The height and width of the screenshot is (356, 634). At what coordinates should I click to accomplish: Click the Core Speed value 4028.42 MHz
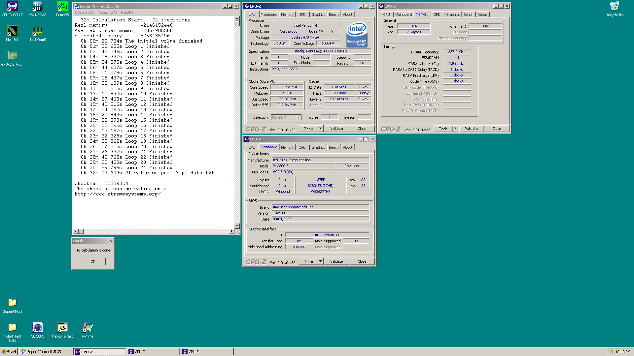tap(287, 87)
